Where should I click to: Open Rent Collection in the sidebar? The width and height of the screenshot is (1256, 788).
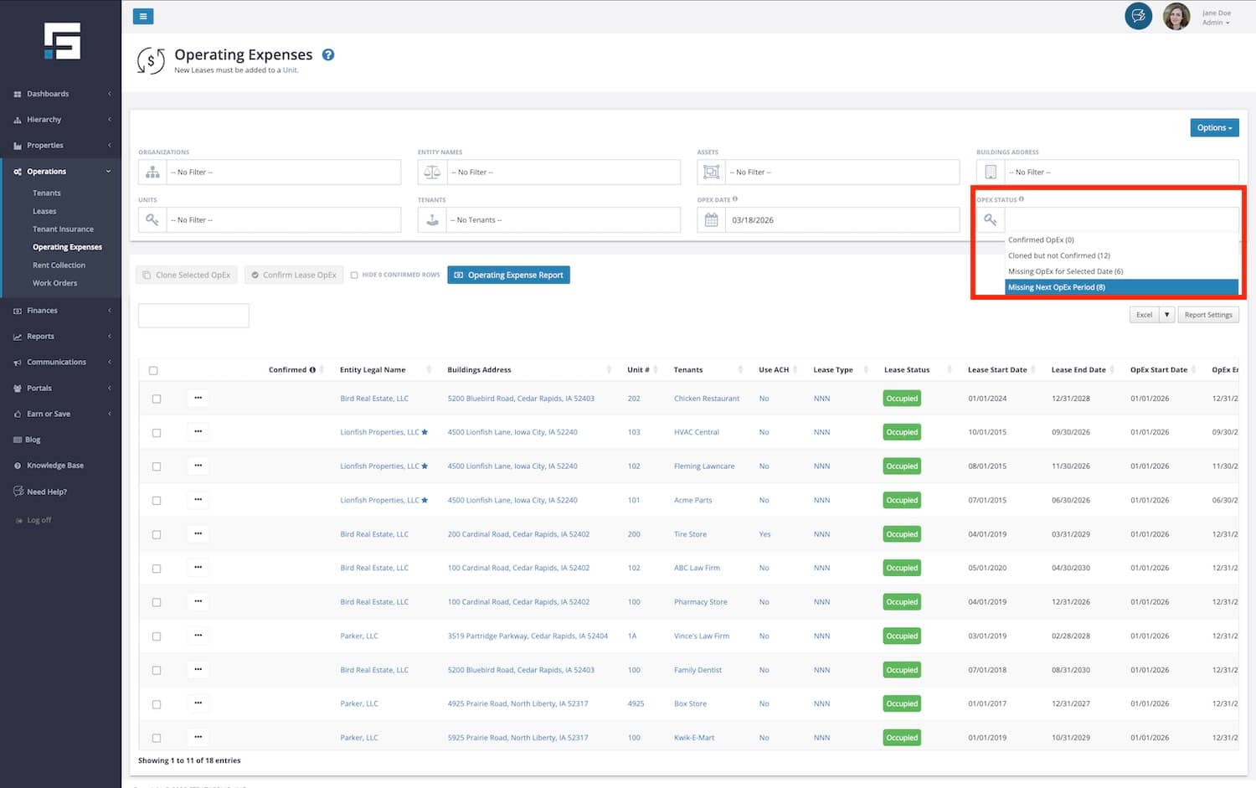point(59,265)
